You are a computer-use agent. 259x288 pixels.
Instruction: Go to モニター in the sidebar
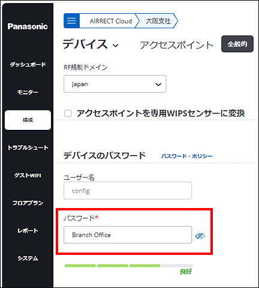point(28,92)
